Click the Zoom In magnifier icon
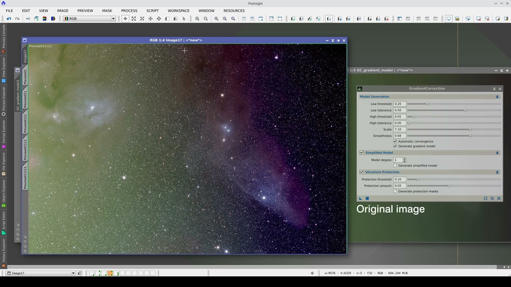 pyautogui.click(x=197, y=19)
